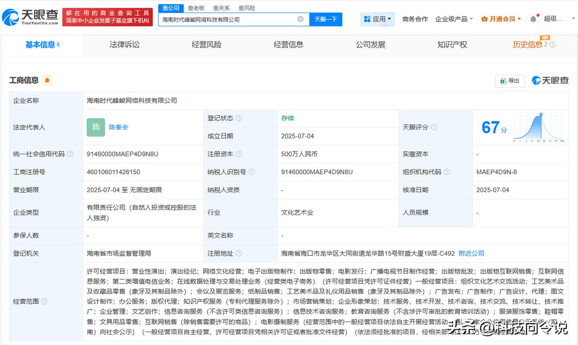Click the 陈 avatar of legal representative
The height and width of the screenshot is (345, 578).
tap(96, 127)
